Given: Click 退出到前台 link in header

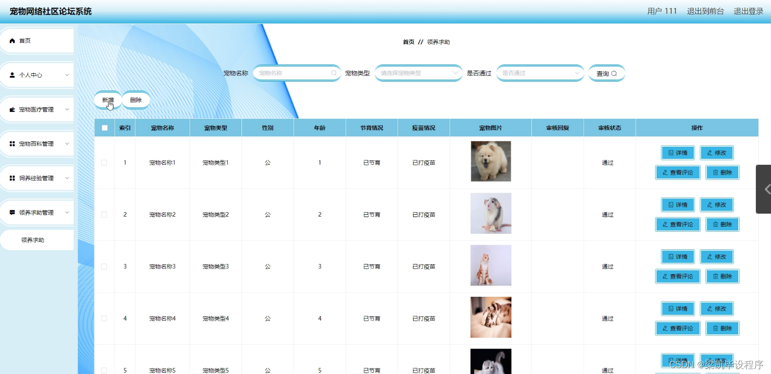Looking at the screenshot, I should (x=705, y=11).
